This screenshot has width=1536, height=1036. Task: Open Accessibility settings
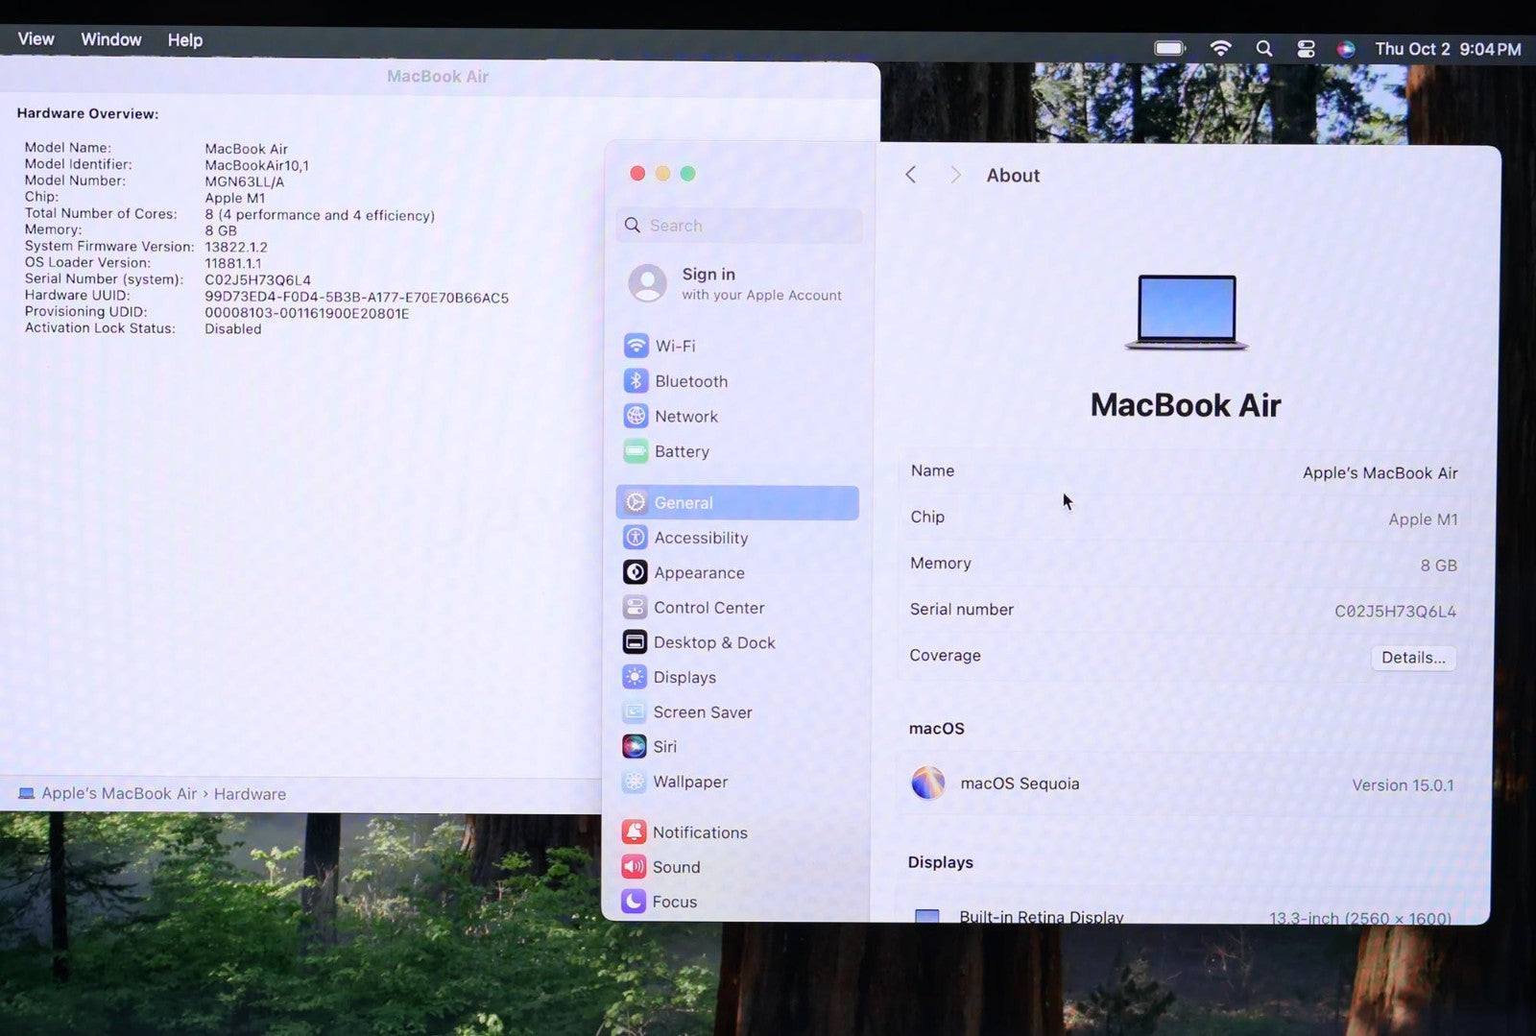click(x=700, y=538)
